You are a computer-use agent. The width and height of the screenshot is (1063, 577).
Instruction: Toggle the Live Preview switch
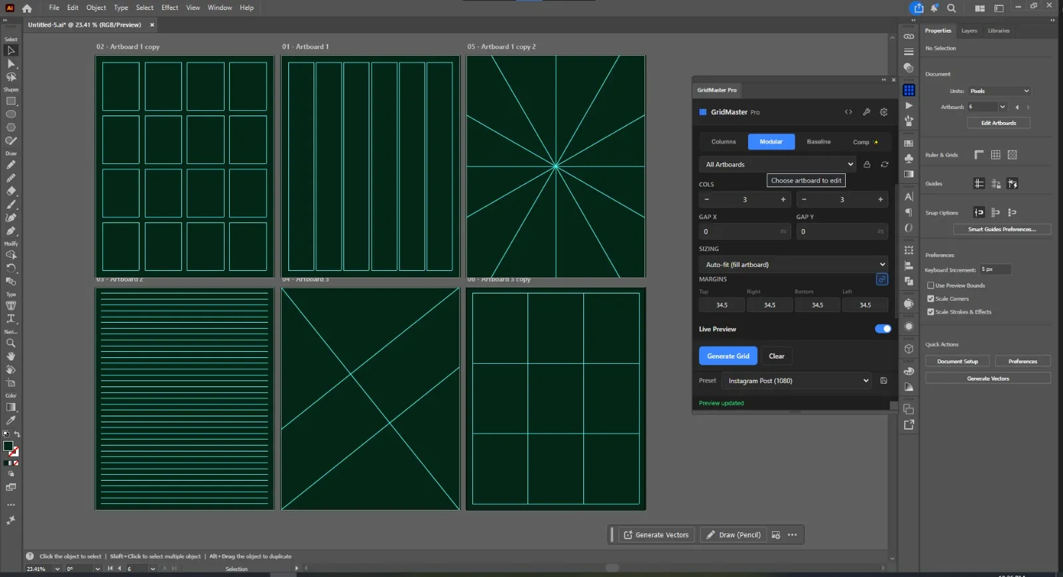[883, 329]
